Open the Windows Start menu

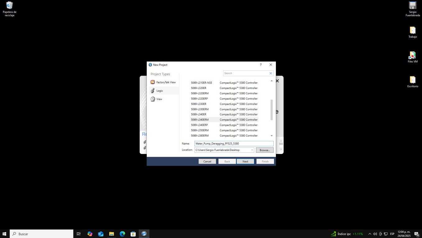[5, 234]
